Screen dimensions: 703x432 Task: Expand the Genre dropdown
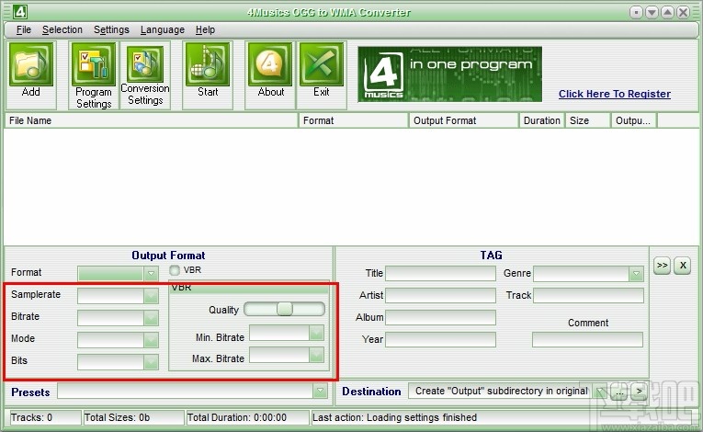click(636, 274)
